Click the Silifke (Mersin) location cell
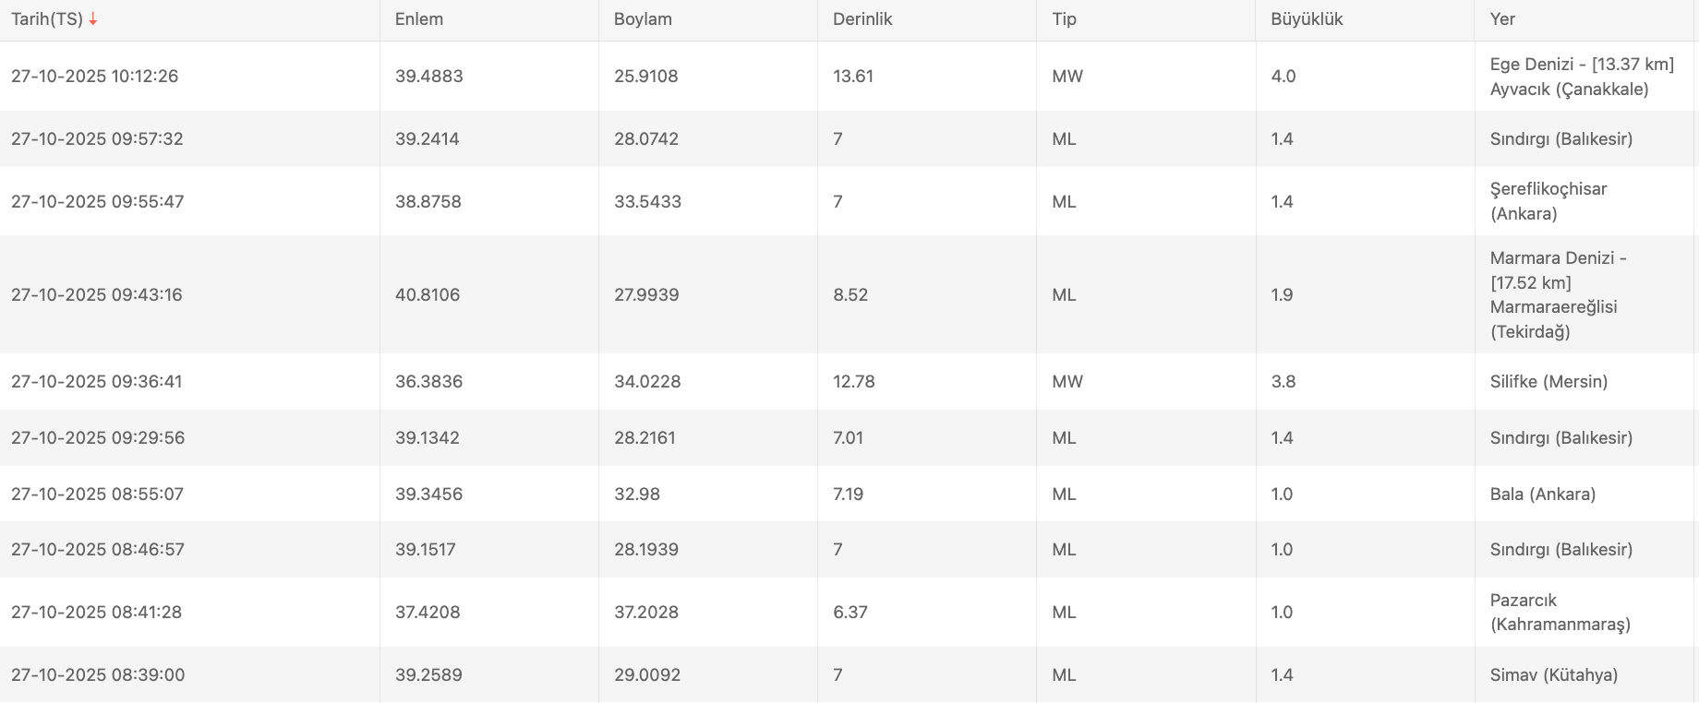 (1548, 382)
